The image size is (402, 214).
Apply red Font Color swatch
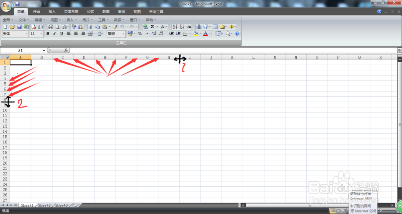pyautogui.click(x=205, y=34)
